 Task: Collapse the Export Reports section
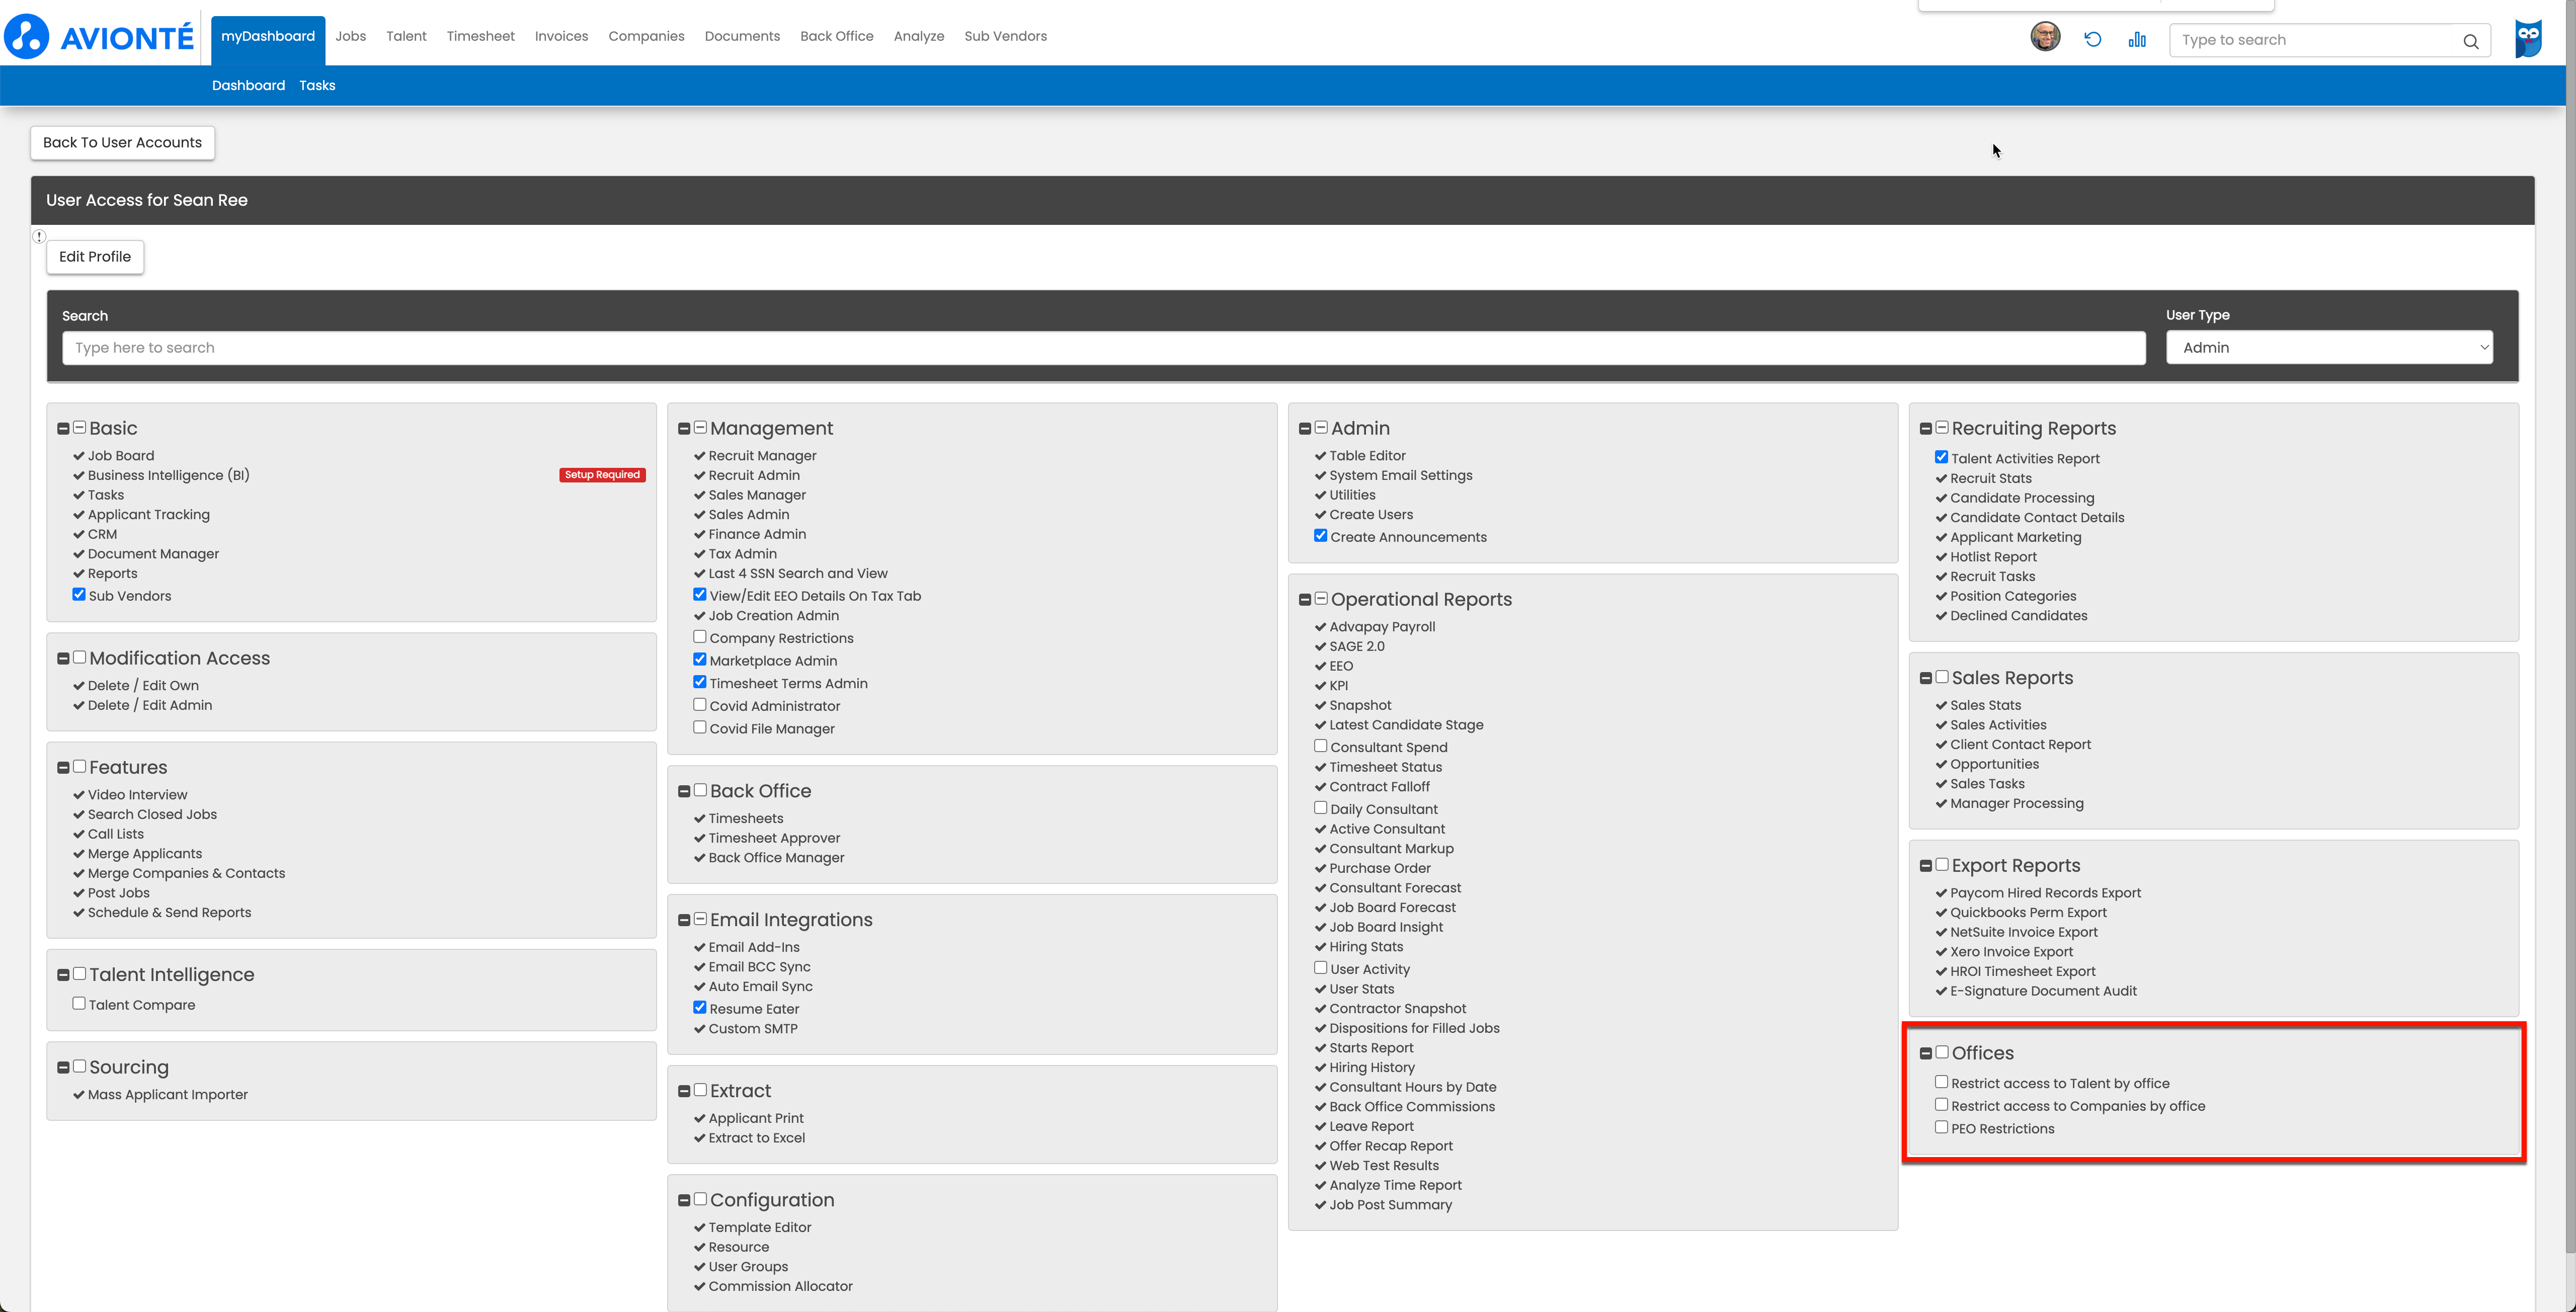pyautogui.click(x=1926, y=866)
